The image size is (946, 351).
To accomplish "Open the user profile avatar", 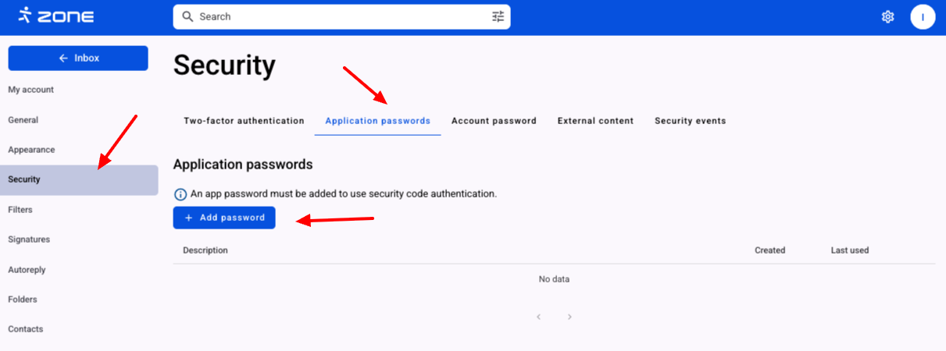I will (x=923, y=16).
